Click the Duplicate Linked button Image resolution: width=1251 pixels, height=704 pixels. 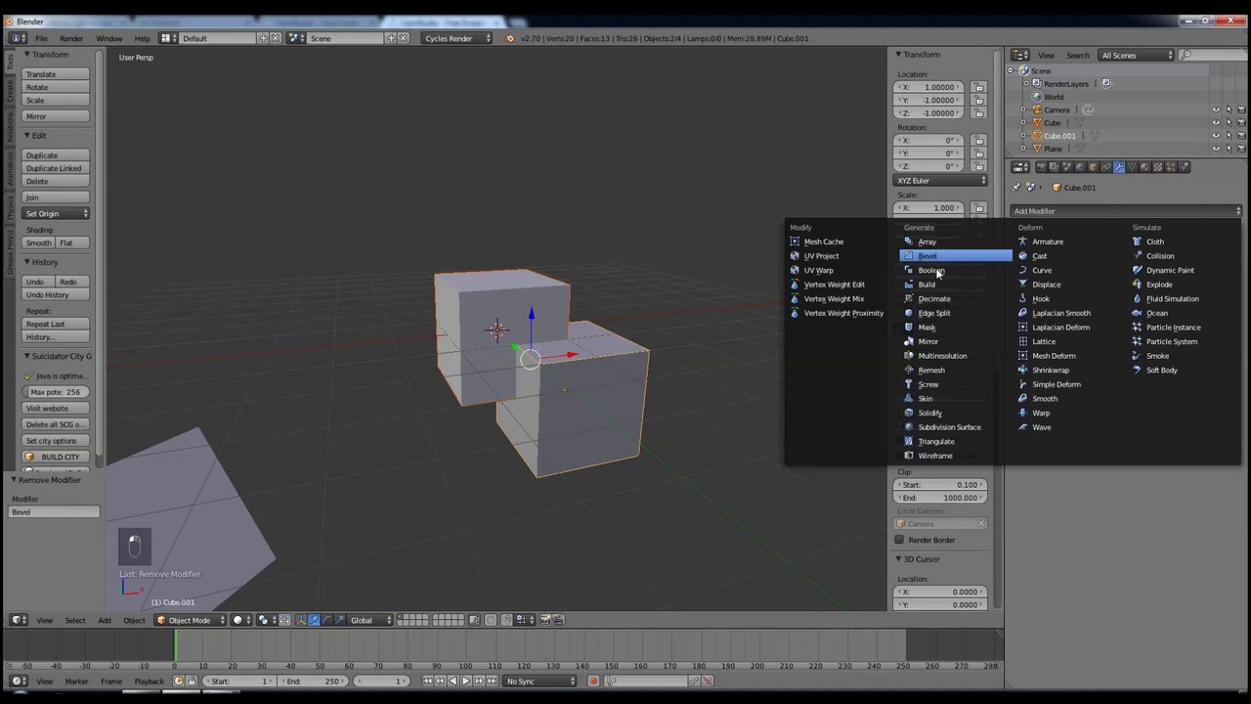click(56, 168)
